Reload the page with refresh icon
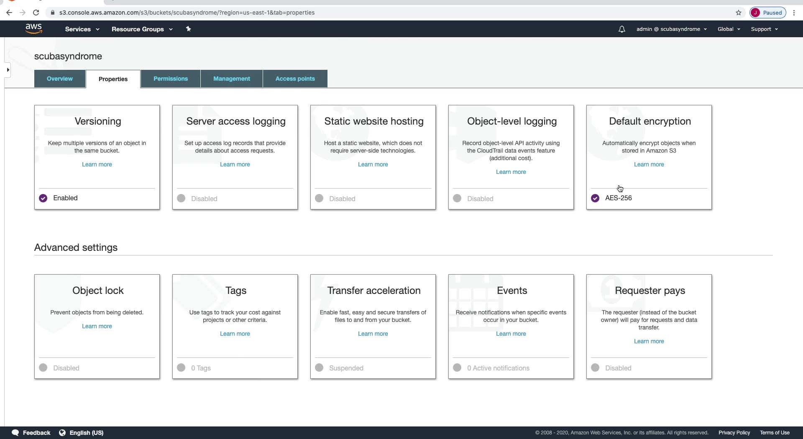This screenshot has width=803, height=439. point(36,13)
